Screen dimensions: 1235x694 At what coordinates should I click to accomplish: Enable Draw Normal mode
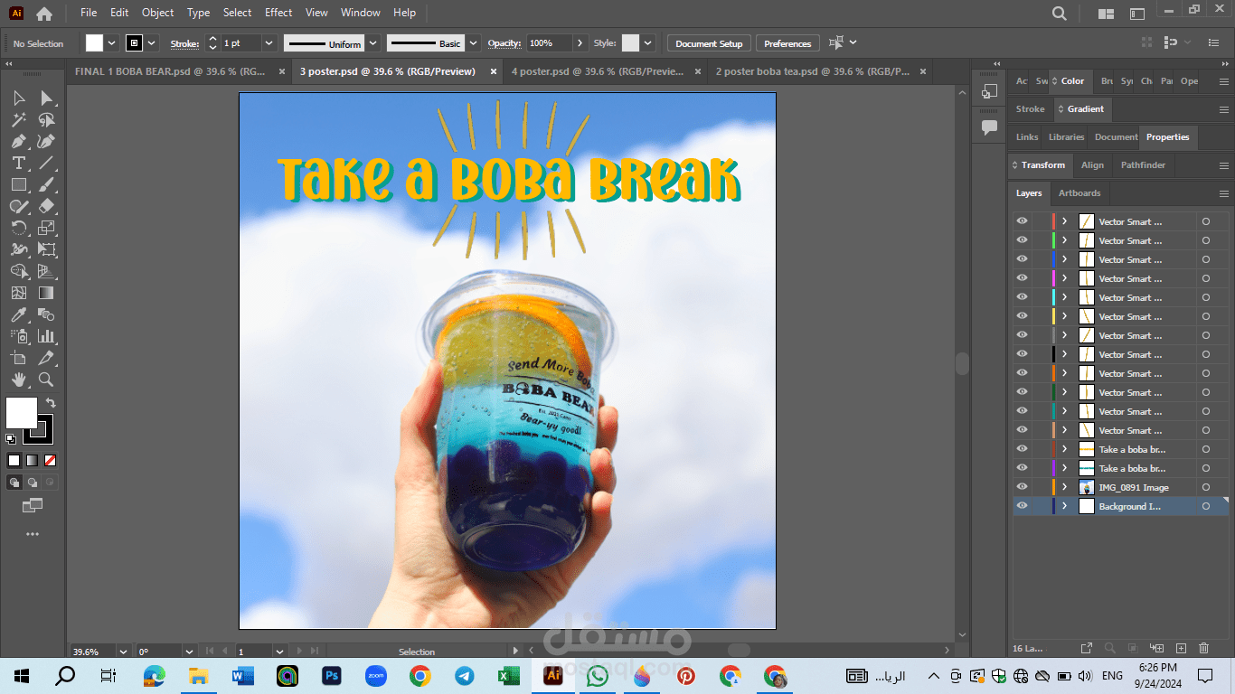click(x=14, y=483)
